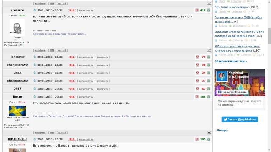Open topic 'AliExpress приостановил доставку'

[237, 49]
